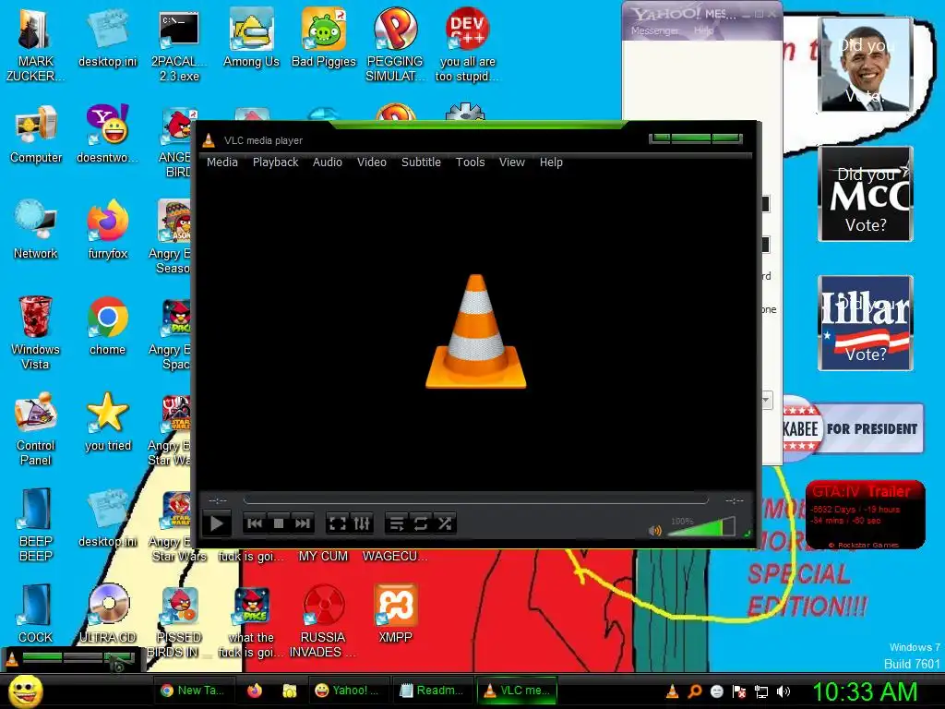Select the Computer desktop icon

click(x=36, y=135)
